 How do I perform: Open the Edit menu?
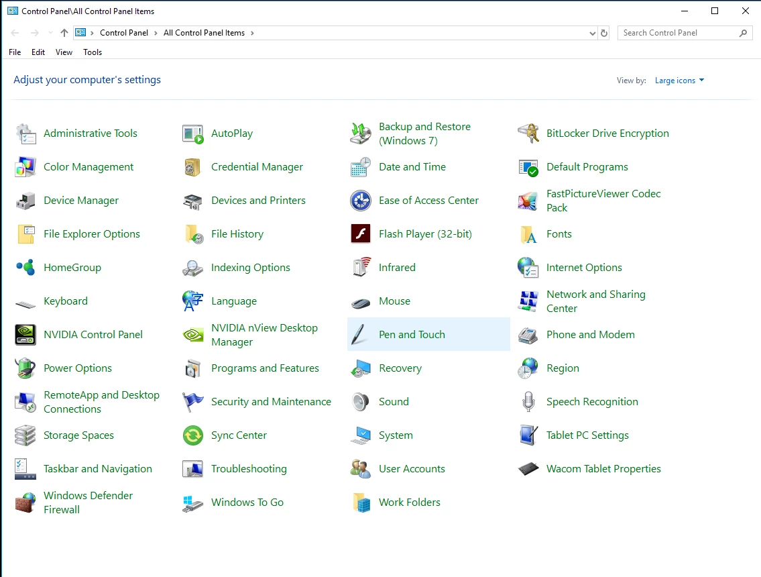38,52
